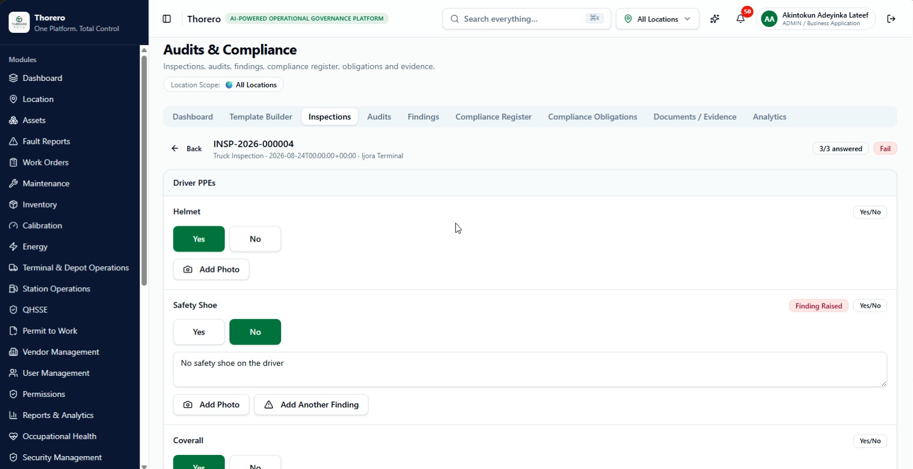
Task: Open the AI sparkle assistant icon
Action: point(715,19)
